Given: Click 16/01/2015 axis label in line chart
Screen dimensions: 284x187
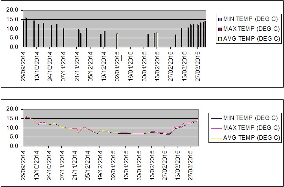Looking at the screenshot, I should tap(126, 165).
